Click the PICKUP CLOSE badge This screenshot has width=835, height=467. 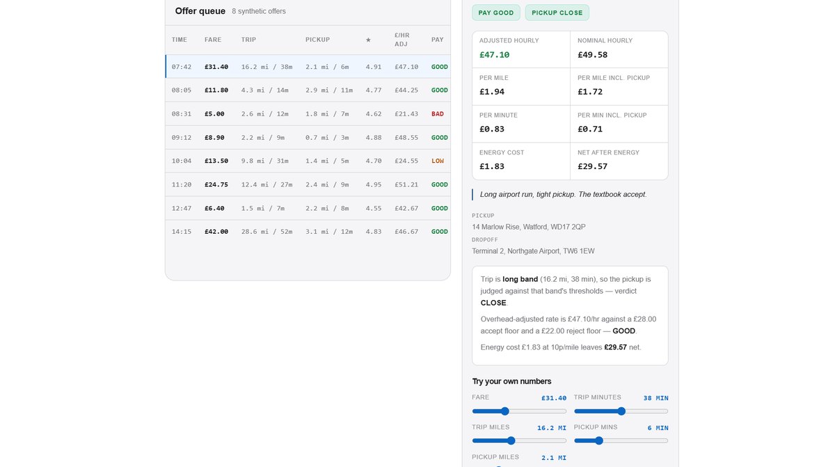pos(557,13)
